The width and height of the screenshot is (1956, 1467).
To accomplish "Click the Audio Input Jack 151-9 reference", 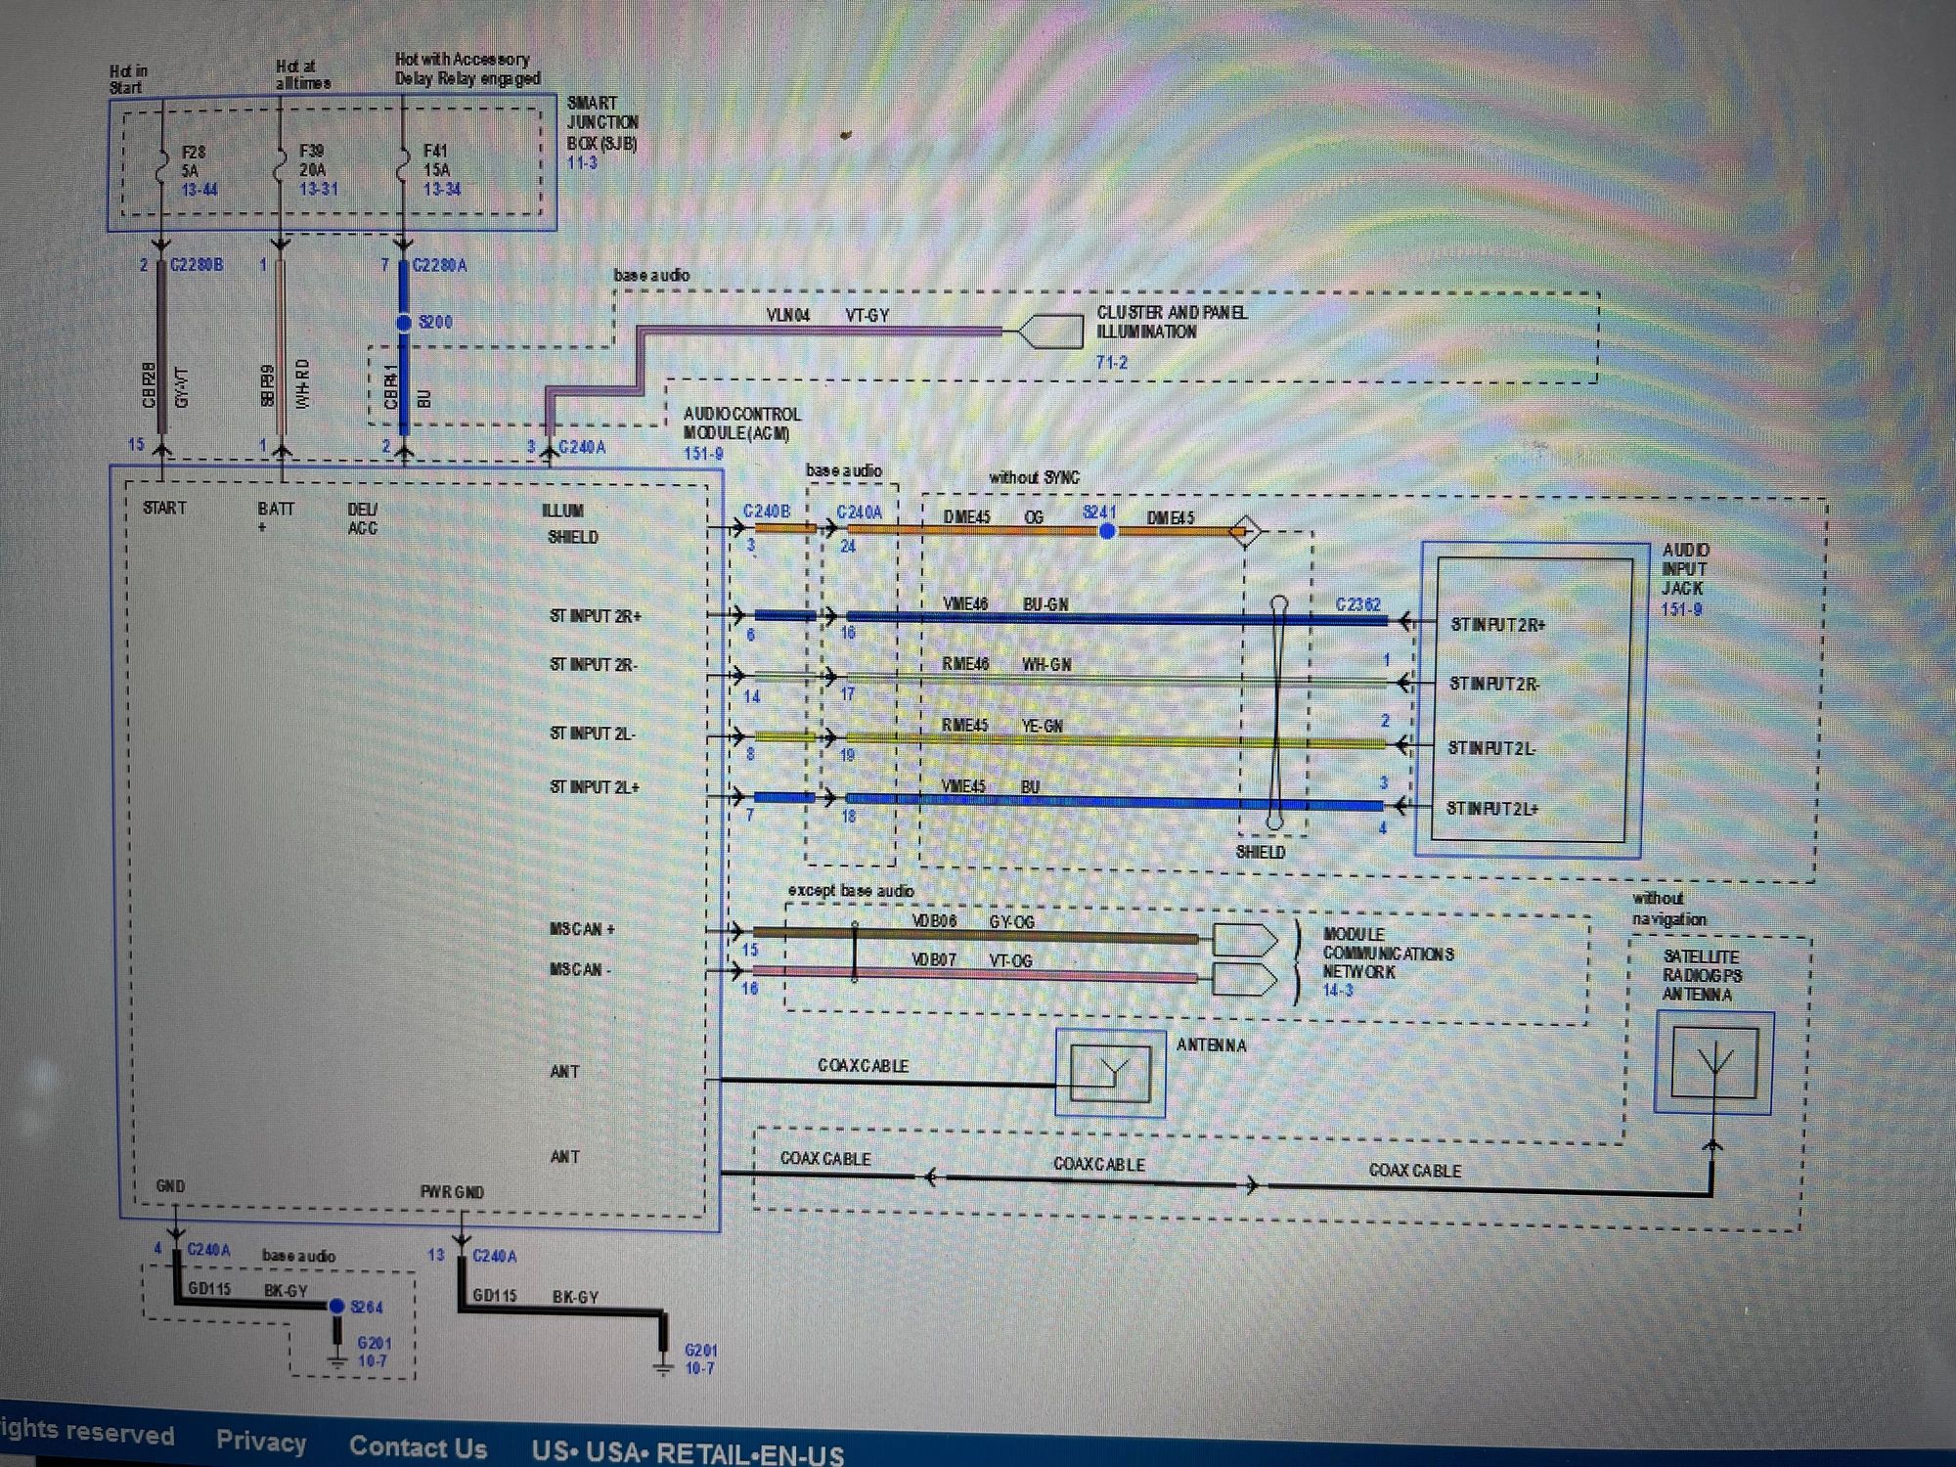I will (1680, 609).
